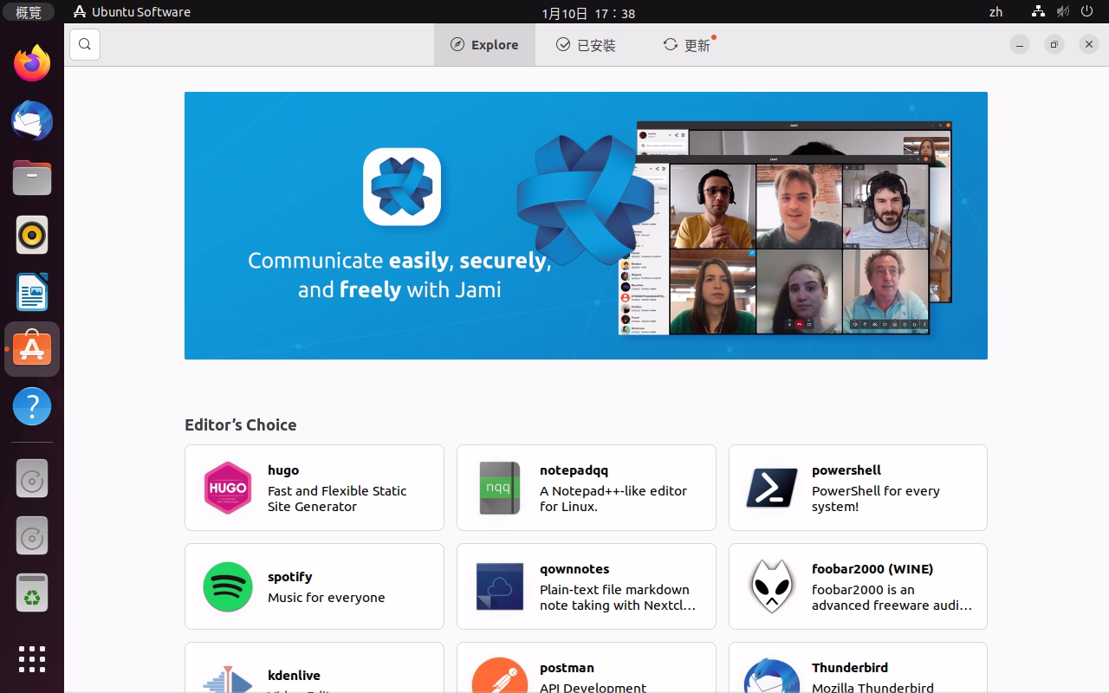
Task: Click Ubuntu Software icon in dock
Action: click(32, 349)
